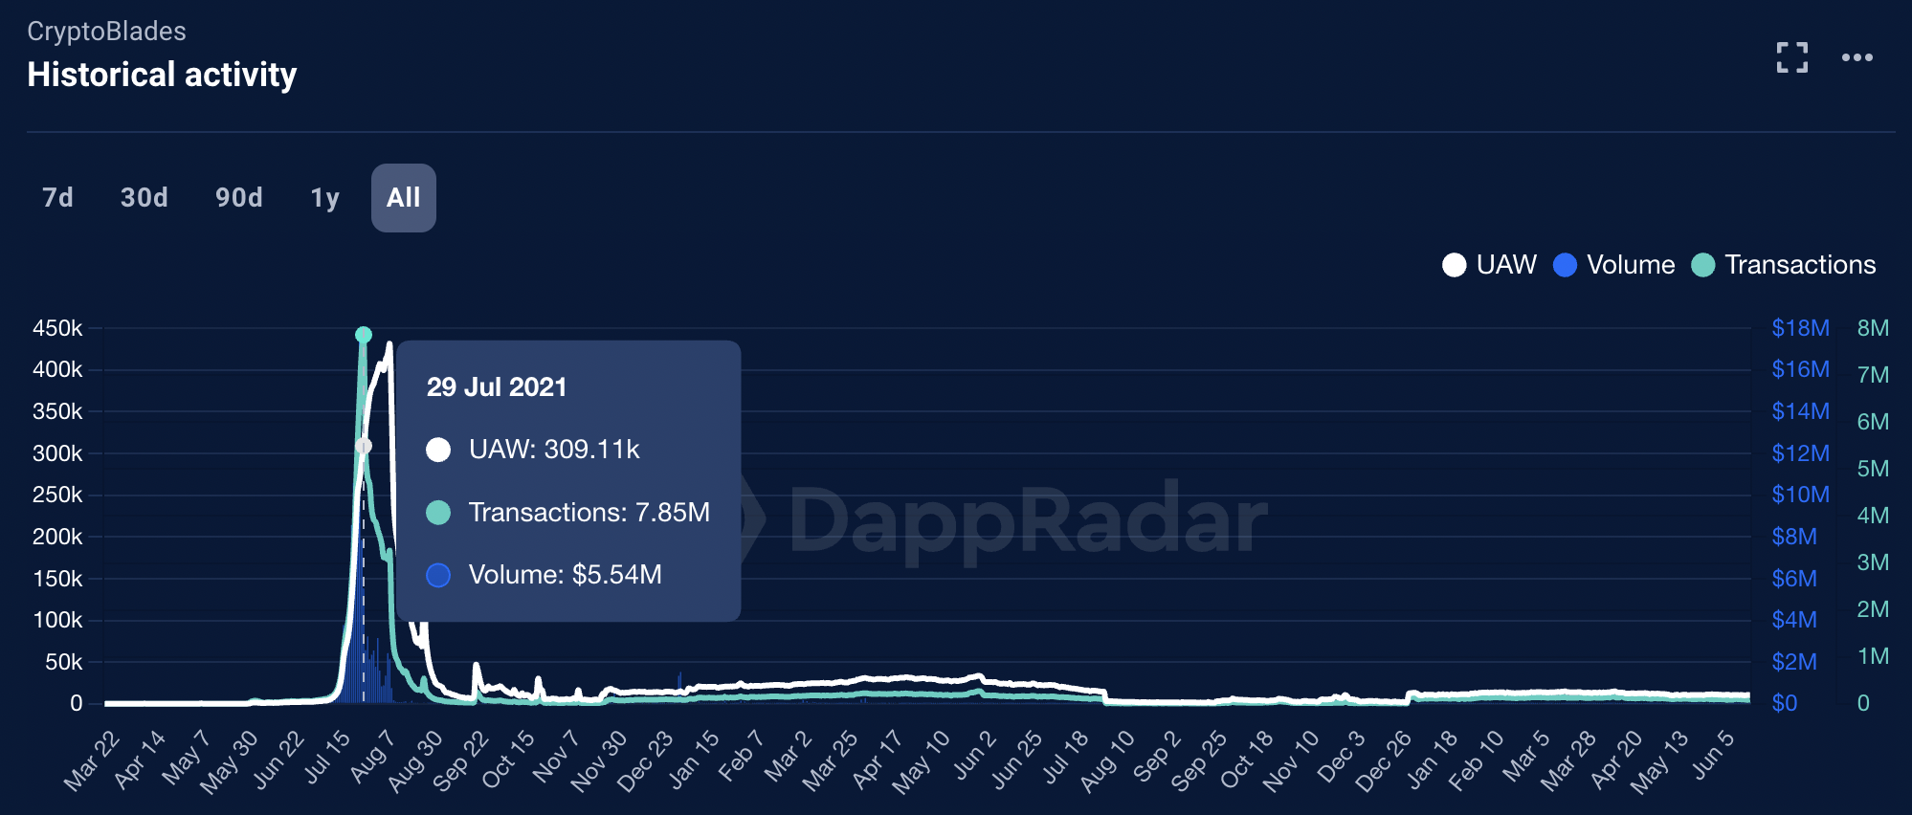Click the UAW marker on 29 Jul
1912x815 pixels.
tap(364, 446)
